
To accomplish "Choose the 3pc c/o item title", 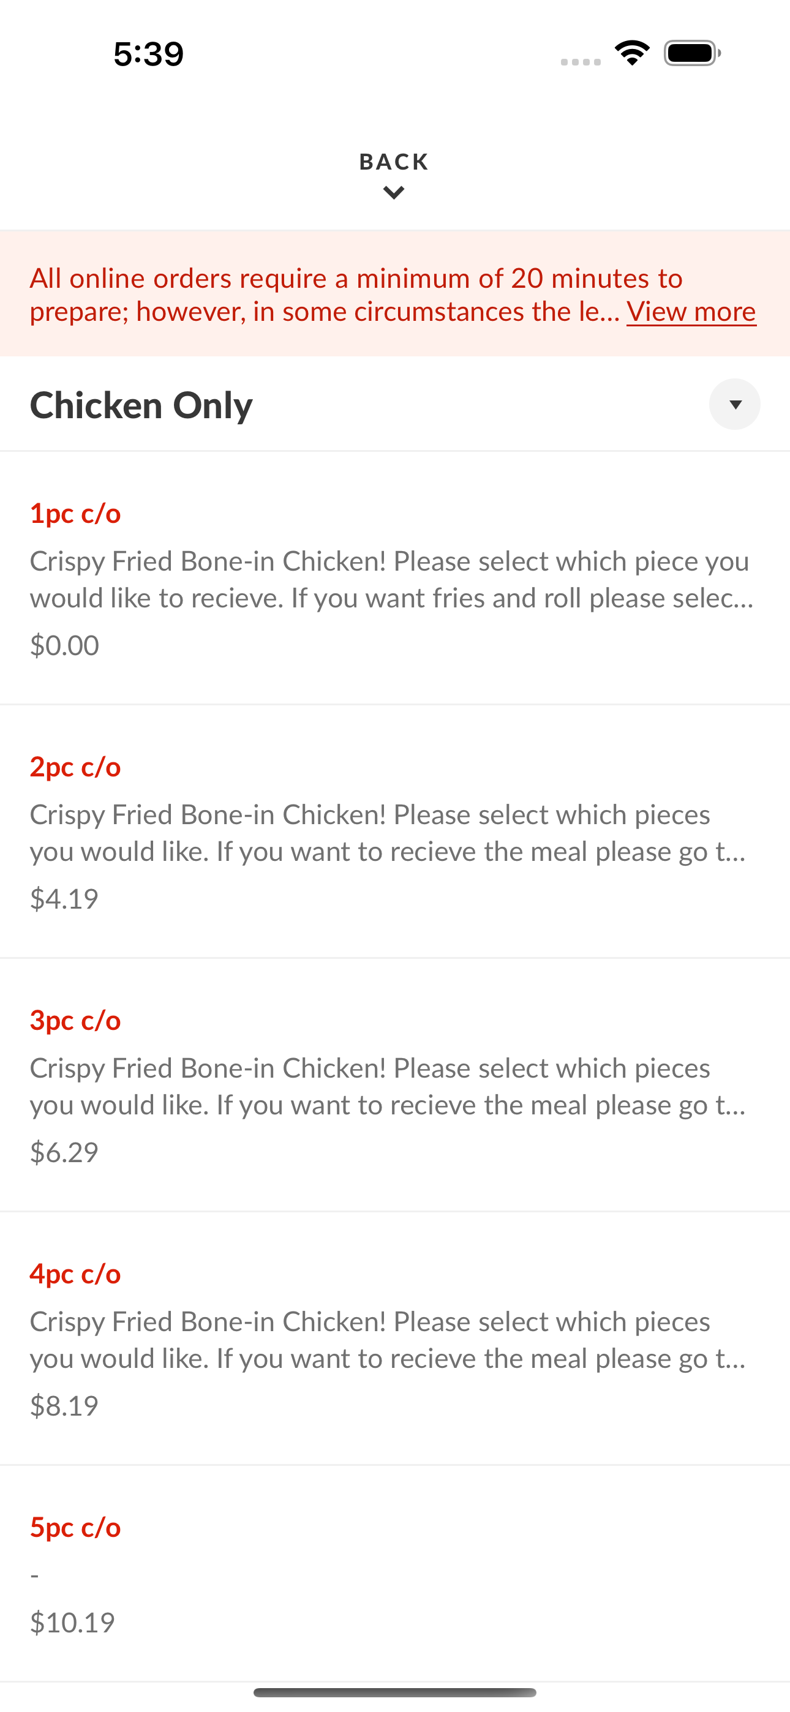I will click(x=75, y=1020).
